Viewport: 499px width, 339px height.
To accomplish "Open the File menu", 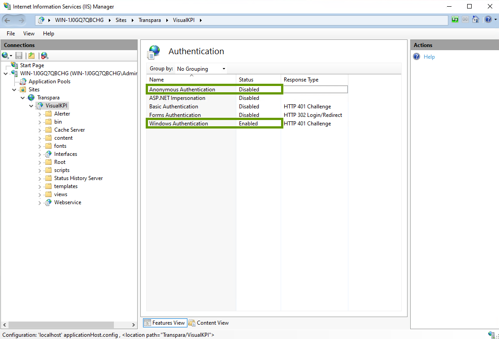I will point(11,34).
